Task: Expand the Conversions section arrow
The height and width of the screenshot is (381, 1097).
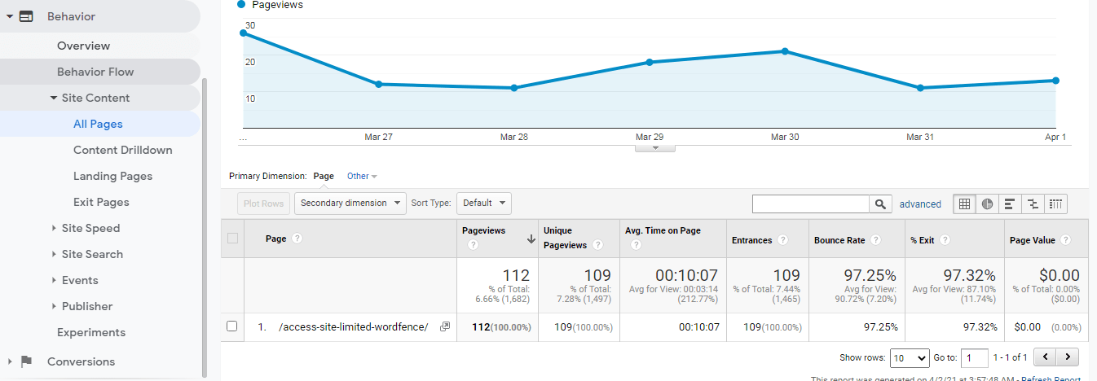Action: [9, 361]
